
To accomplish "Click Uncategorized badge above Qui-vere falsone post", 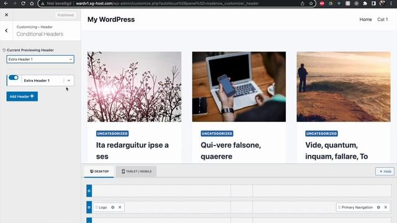I will pos(217,134).
